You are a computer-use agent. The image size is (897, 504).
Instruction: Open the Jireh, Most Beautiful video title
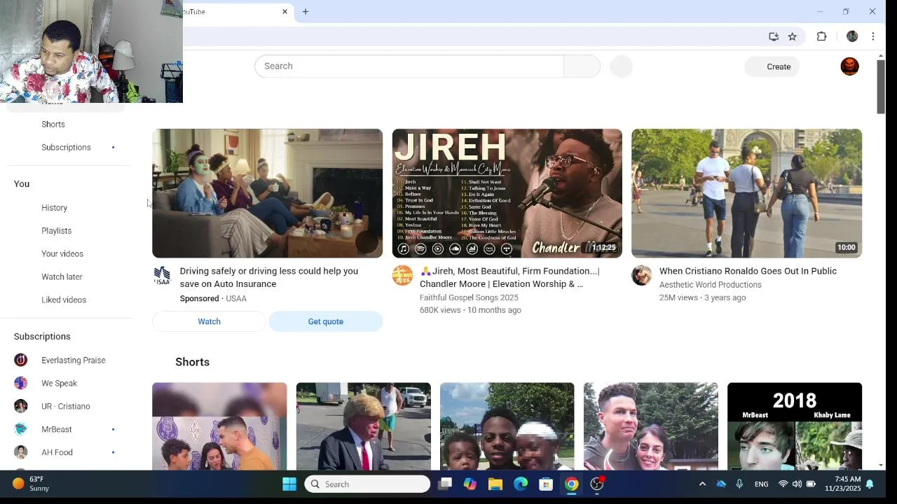click(x=509, y=277)
